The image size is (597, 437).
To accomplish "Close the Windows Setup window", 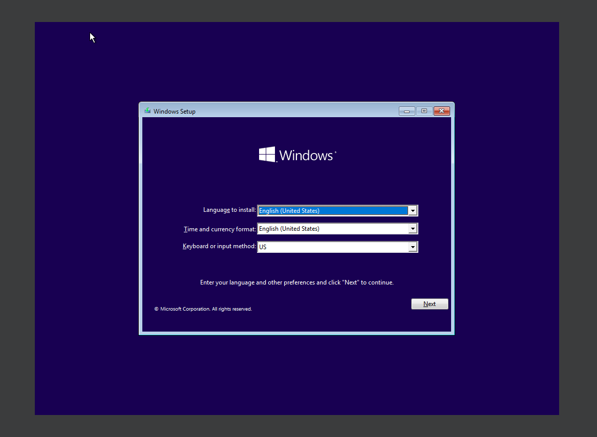I will point(442,111).
